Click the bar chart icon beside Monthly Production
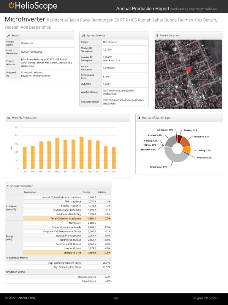The image size is (228, 305). coord(9,118)
